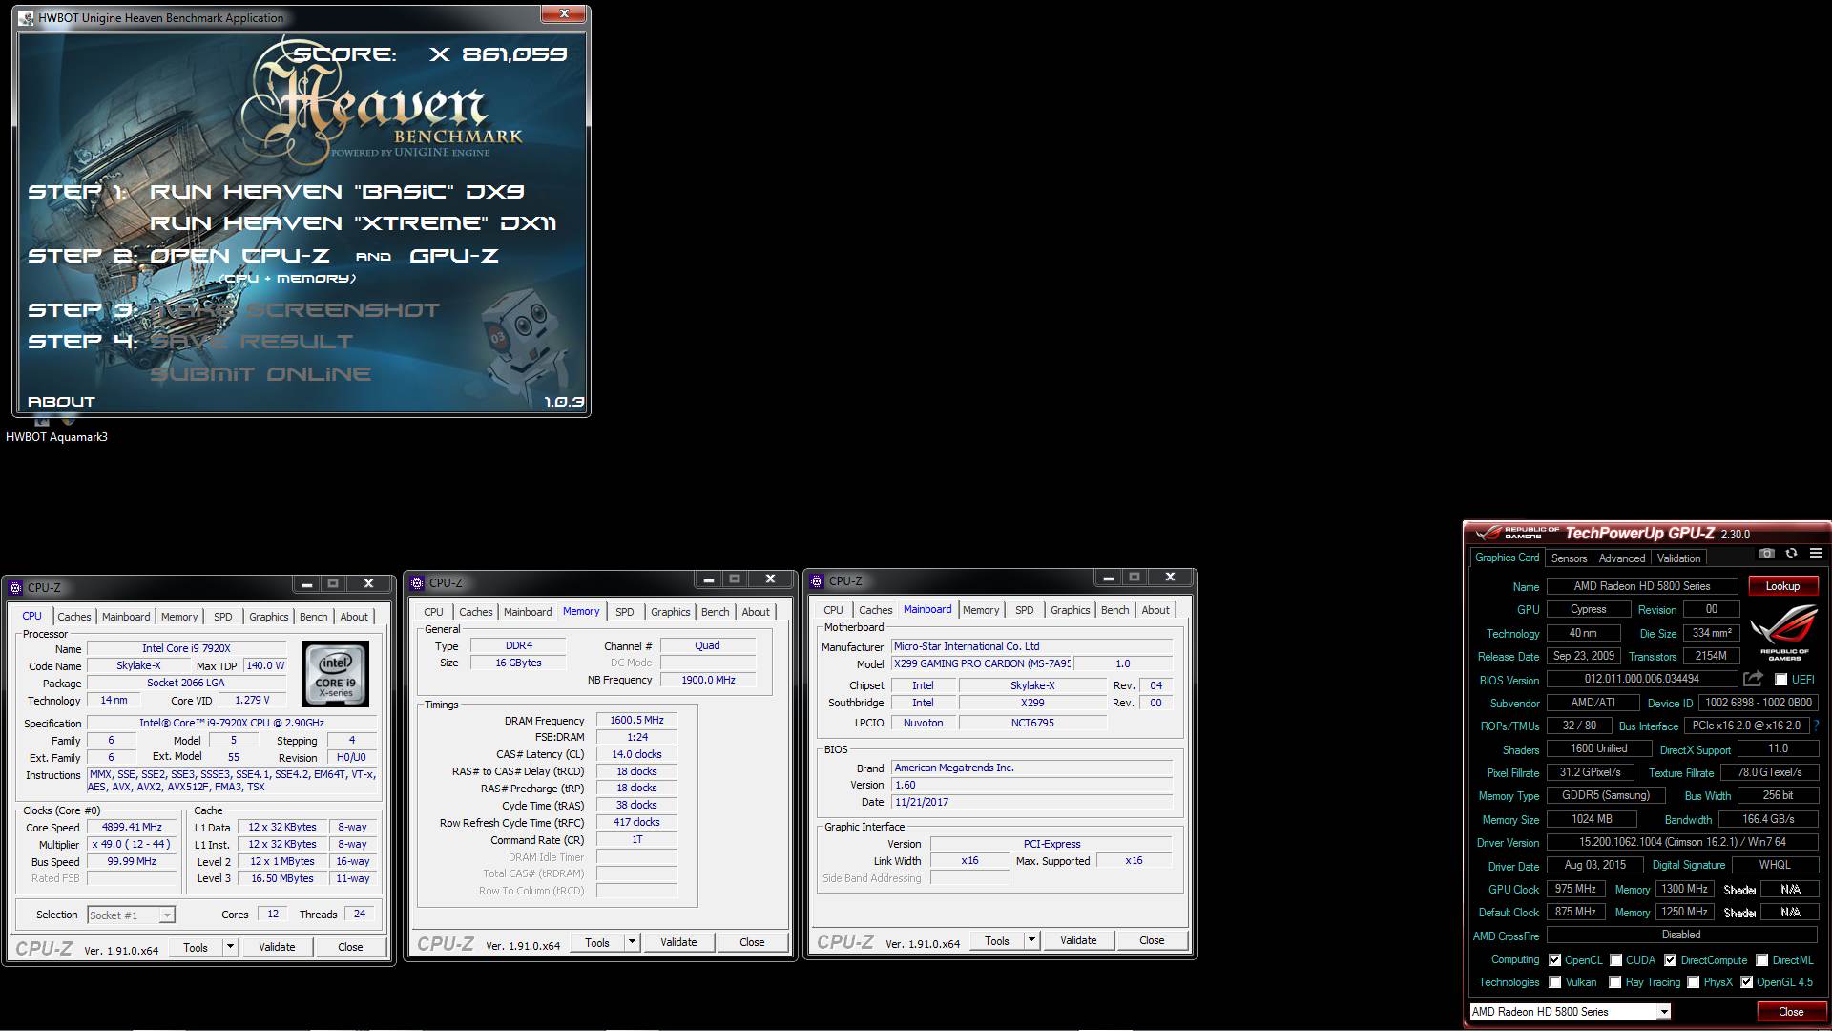
Task: Click the CPU-Z title icon of the Mainboard window
Action: pos(817,580)
